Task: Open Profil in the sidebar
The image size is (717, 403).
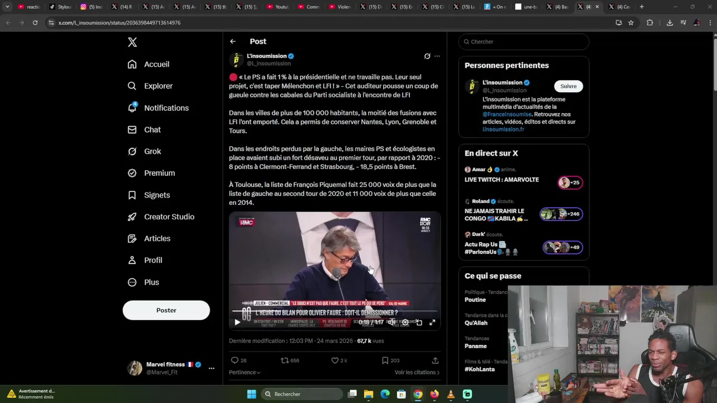Action: coord(145,261)
